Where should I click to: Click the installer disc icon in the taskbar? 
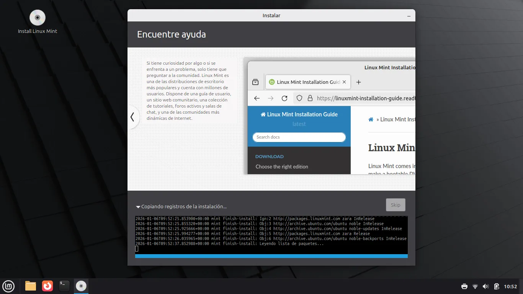[81, 286]
